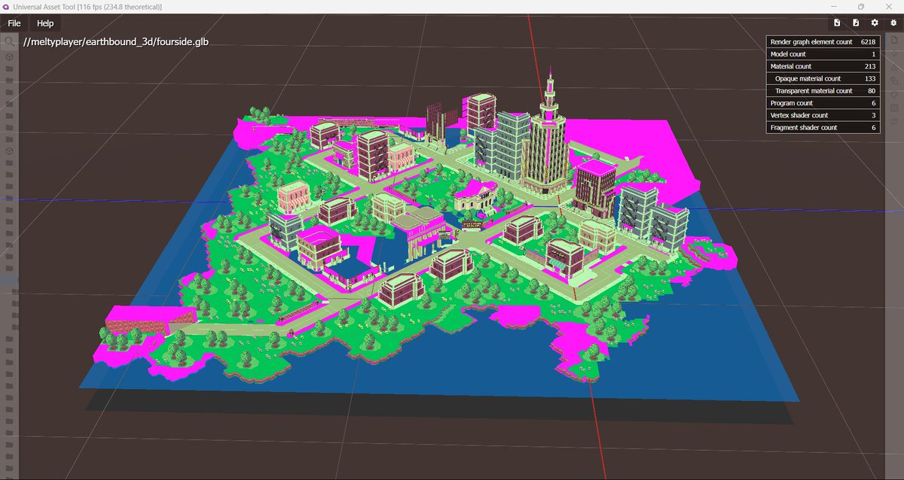Viewport: 904px width, 480px height.
Task: Click the Opaque material count row
Action: pos(823,78)
